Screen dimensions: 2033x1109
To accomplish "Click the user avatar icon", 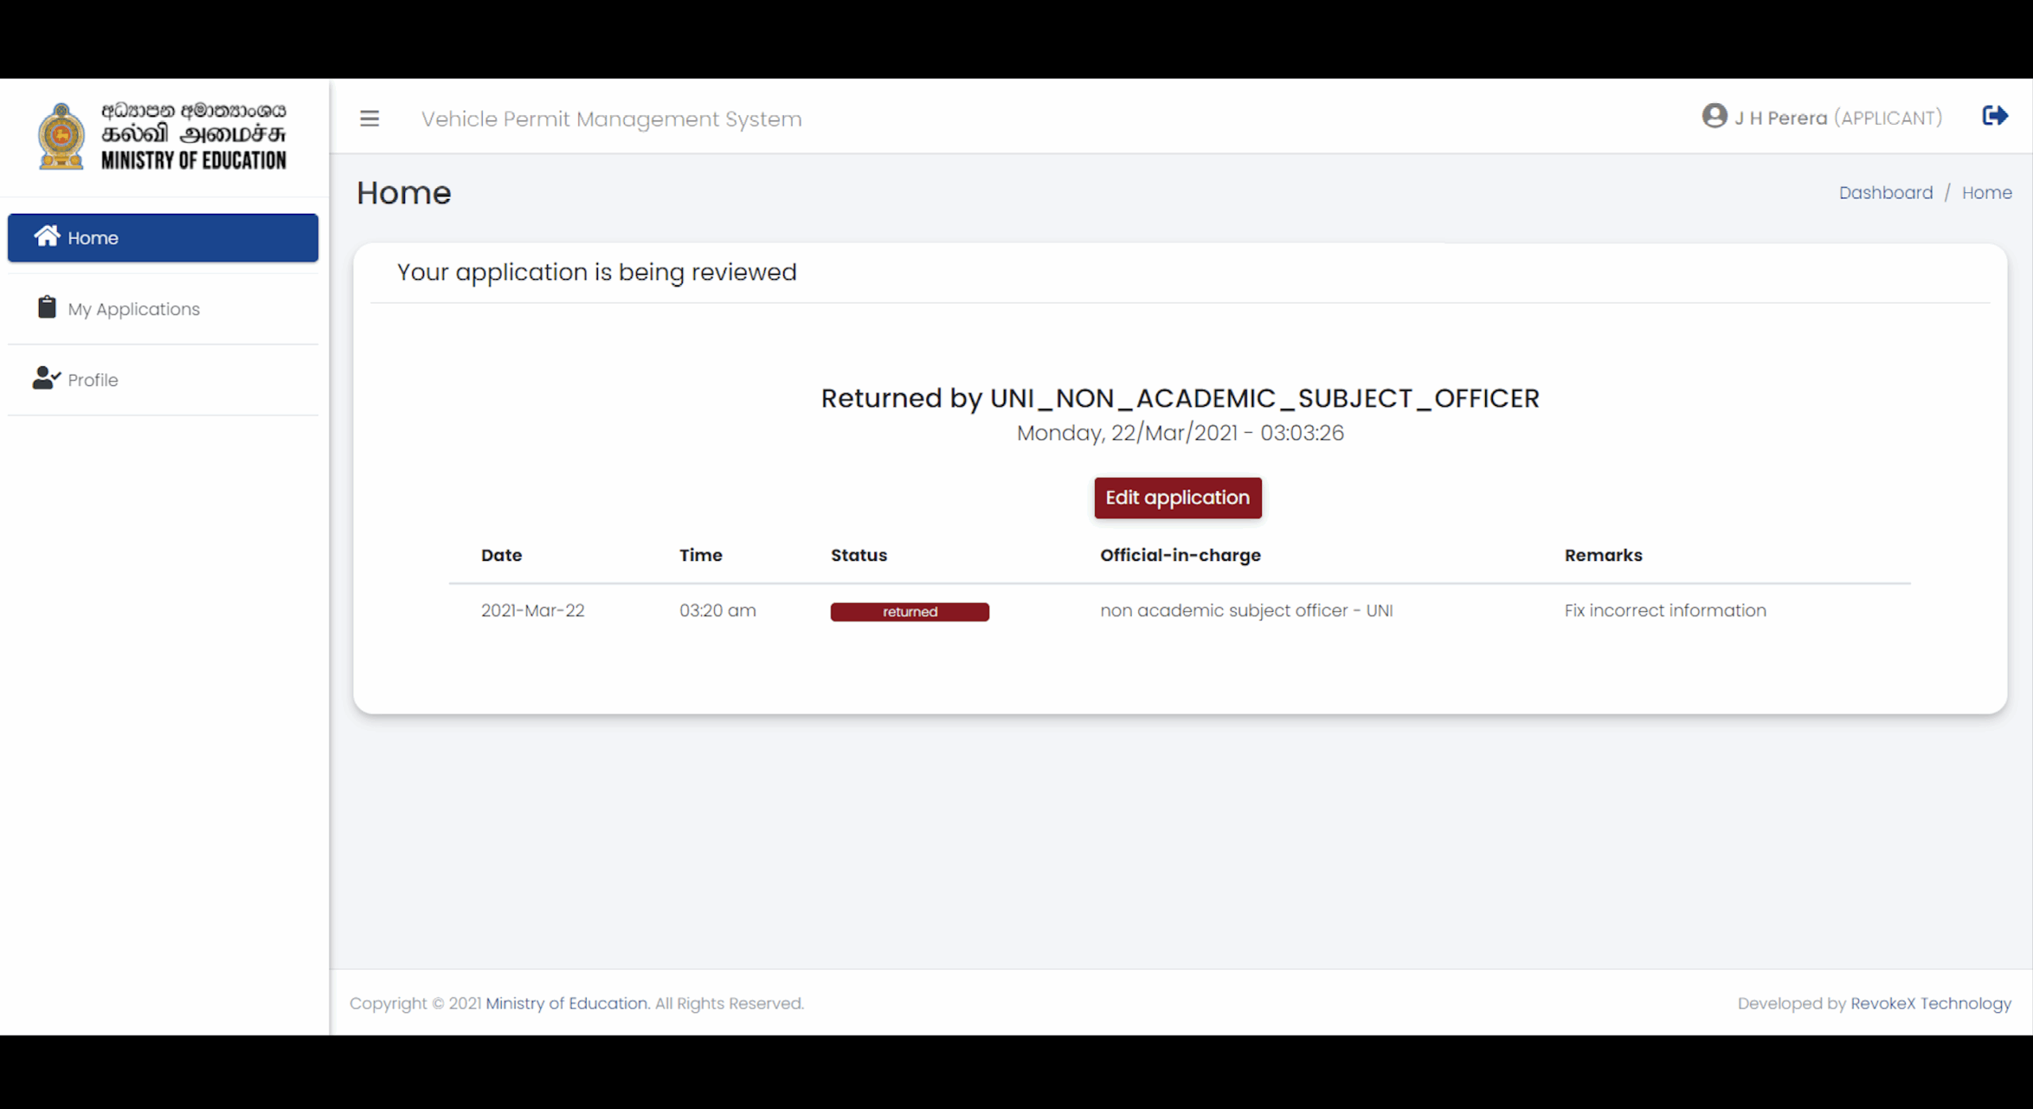I will coord(1714,116).
